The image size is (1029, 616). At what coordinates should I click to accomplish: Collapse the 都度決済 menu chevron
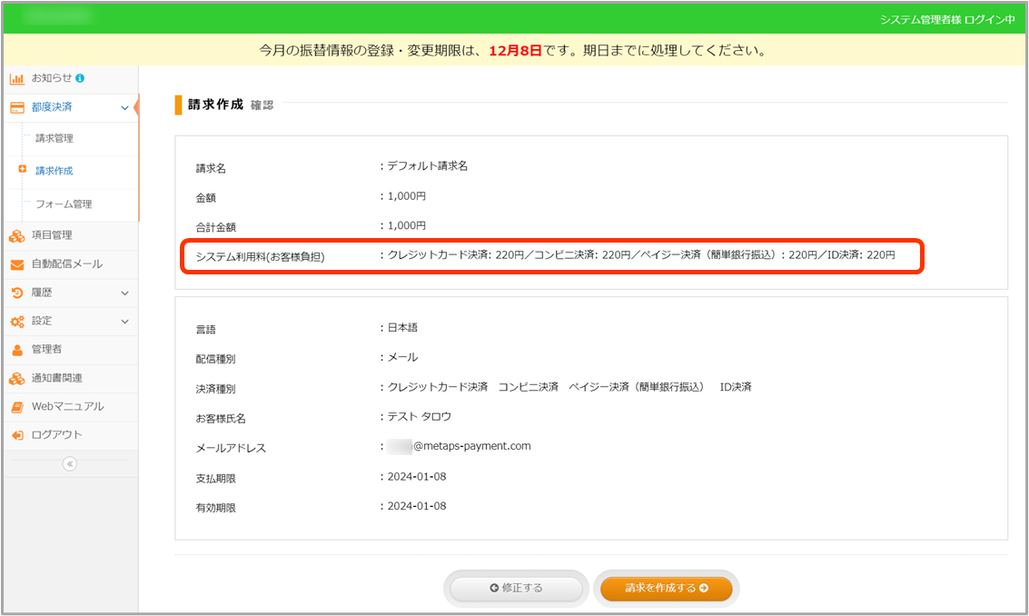pyautogui.click(x=124, y=108)
